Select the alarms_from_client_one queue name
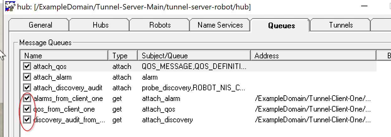Image resolution: width=391 pixels, height=137 pixels. pyautogui.click(x=68, y=98)
